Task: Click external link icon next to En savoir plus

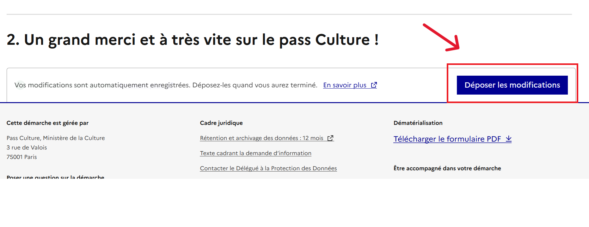Action: [x=374, y=85]
